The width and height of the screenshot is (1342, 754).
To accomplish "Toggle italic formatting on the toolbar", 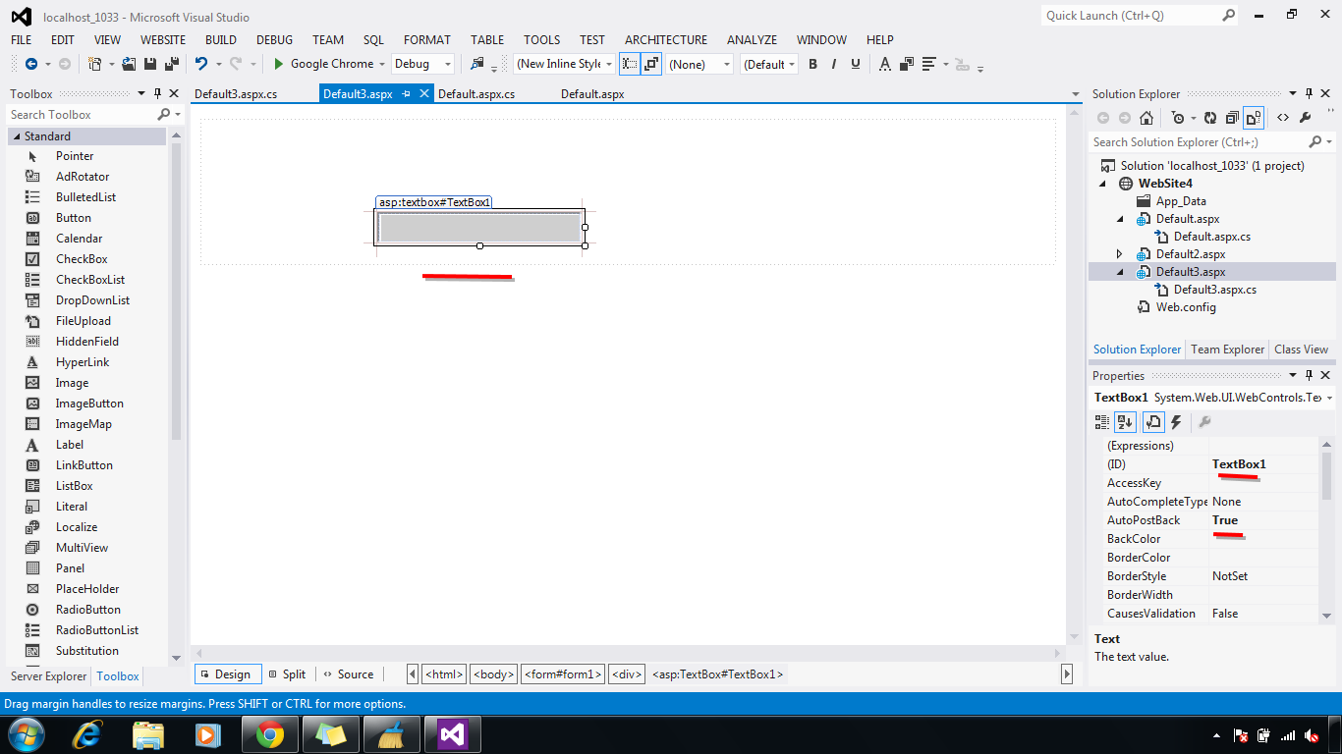I will tap(834, 63).
